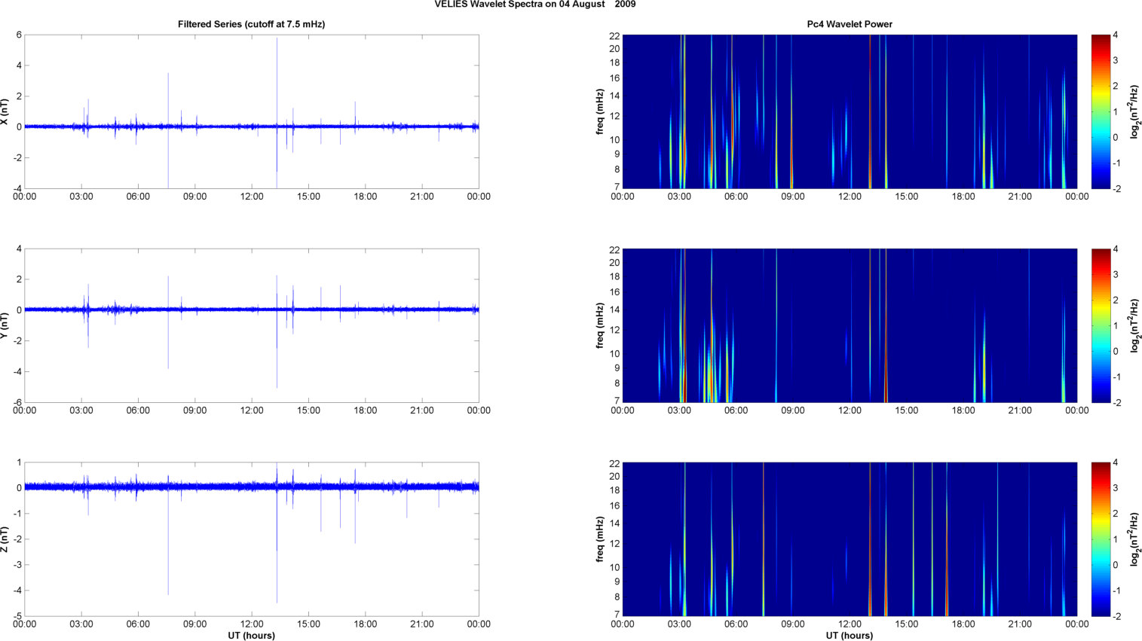Click the UT (hours) label under bottom spectrogram
1142x641 pixels.
[850, 636]
